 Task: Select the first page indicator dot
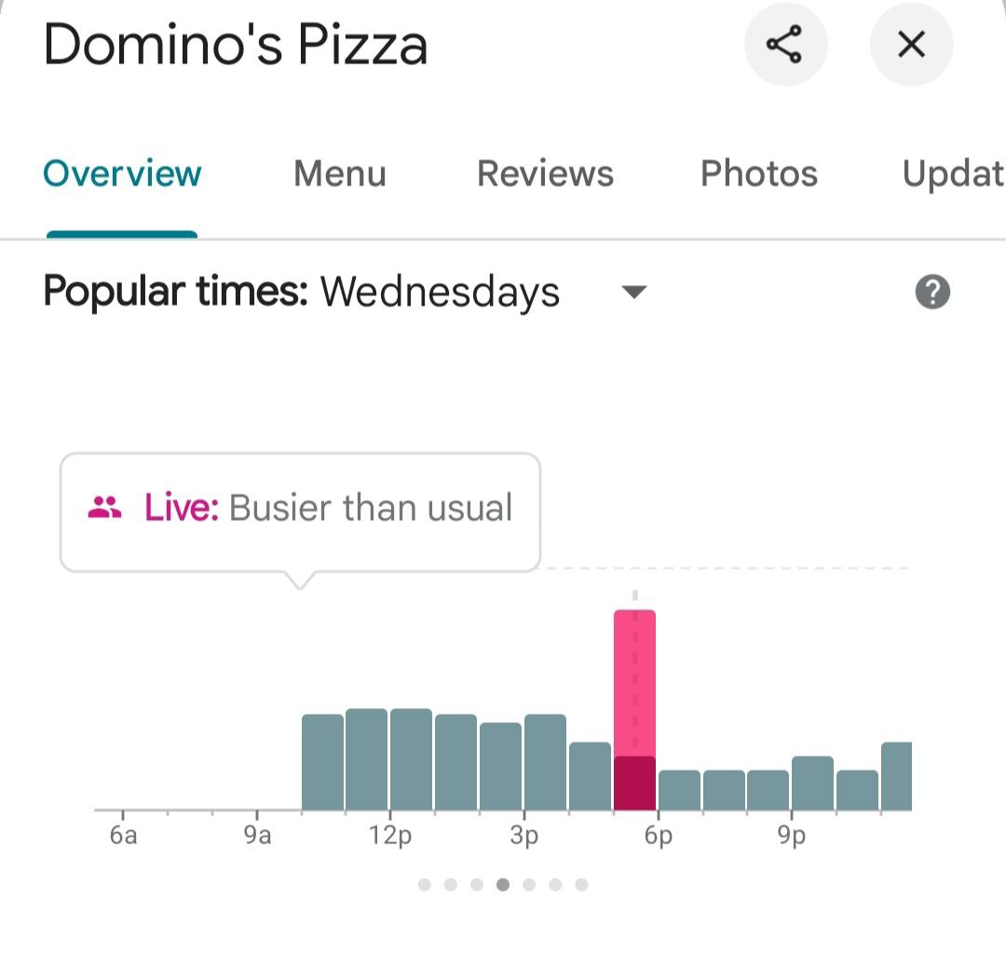click(x=424, y=885)
